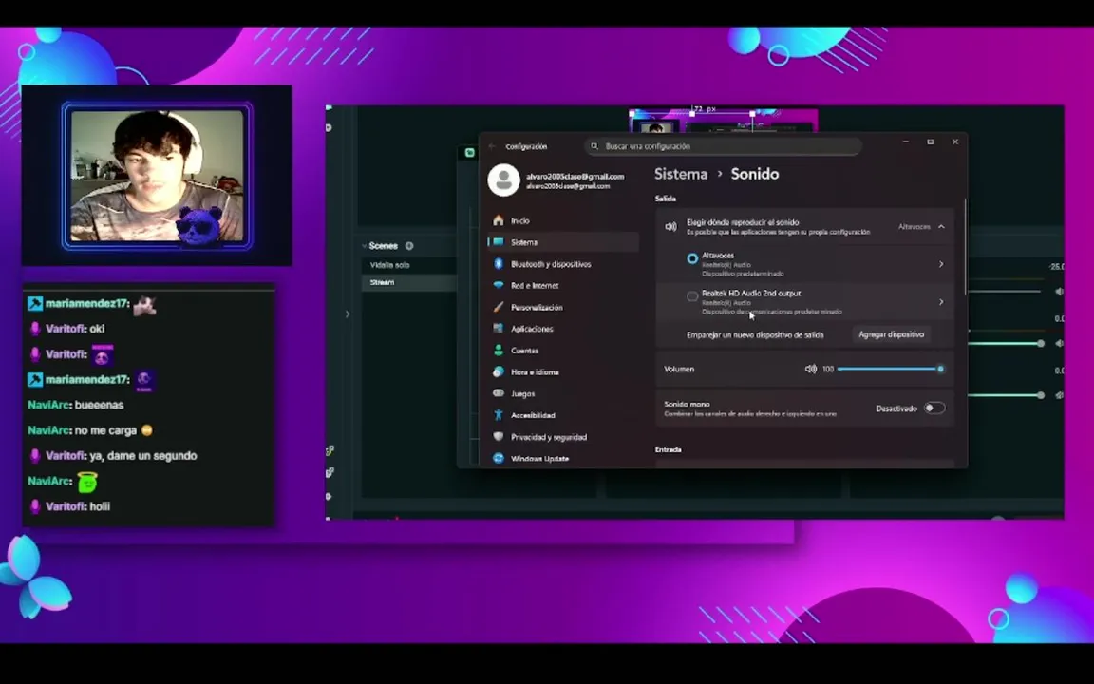Screen dimensions: 1094x684
Task: Add a scene with the Scenes plus icon
Action: tap(409, 246)
